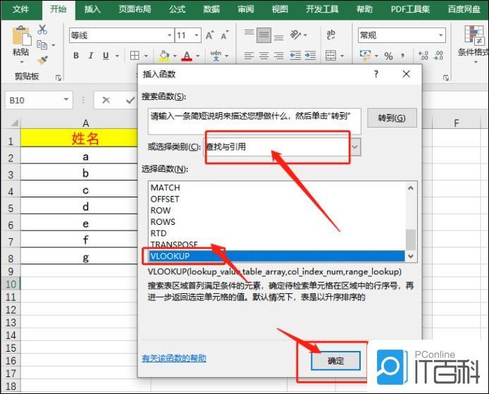Toggle Underline formatting
Image resolution: width=489 pixels, height=394 pixels.
(106, 56)
